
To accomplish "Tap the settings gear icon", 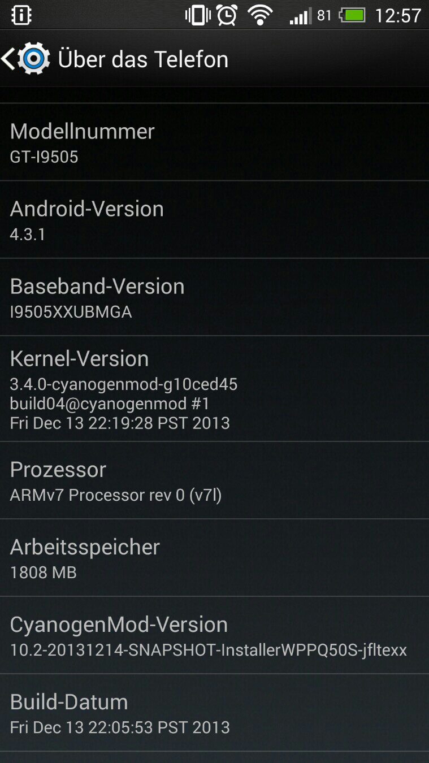I will (x=34, y=59).
